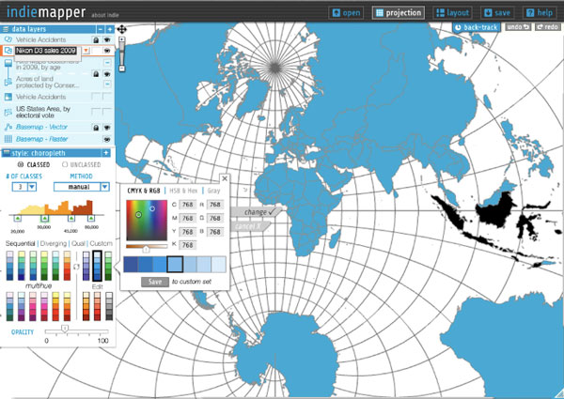The height and width of the screenshot is (399, 564).
Task: Click the C value field in CMYK
Action: click(188, 205)
